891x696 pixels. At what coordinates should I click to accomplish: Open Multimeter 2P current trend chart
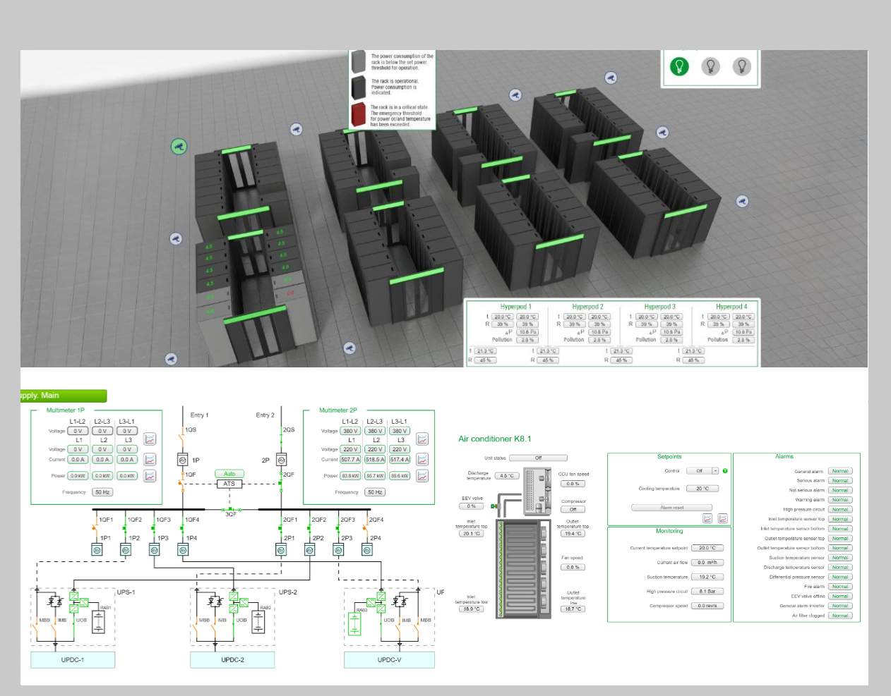click(x=422, y=459)
